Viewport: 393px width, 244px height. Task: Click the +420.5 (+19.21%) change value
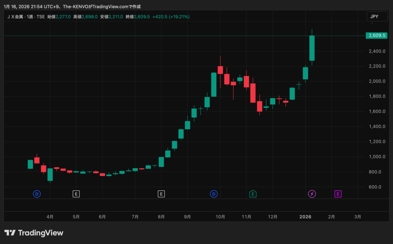coord(171,17)
